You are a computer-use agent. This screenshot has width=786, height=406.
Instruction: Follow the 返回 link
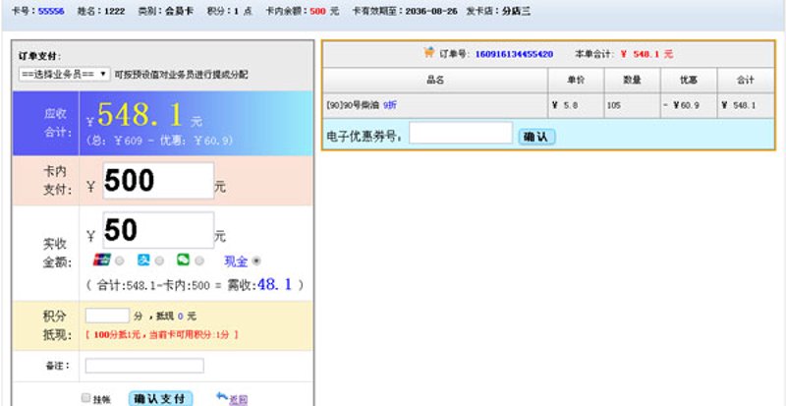pos(239,399)
